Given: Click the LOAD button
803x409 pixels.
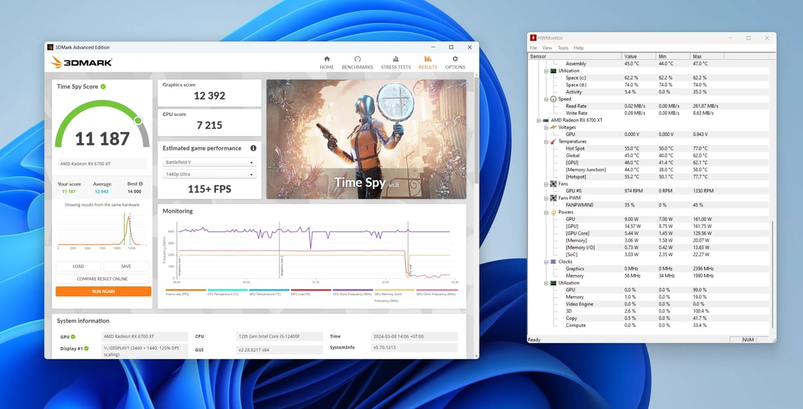Looking at the screenshot, I should [x=78, y=266].
